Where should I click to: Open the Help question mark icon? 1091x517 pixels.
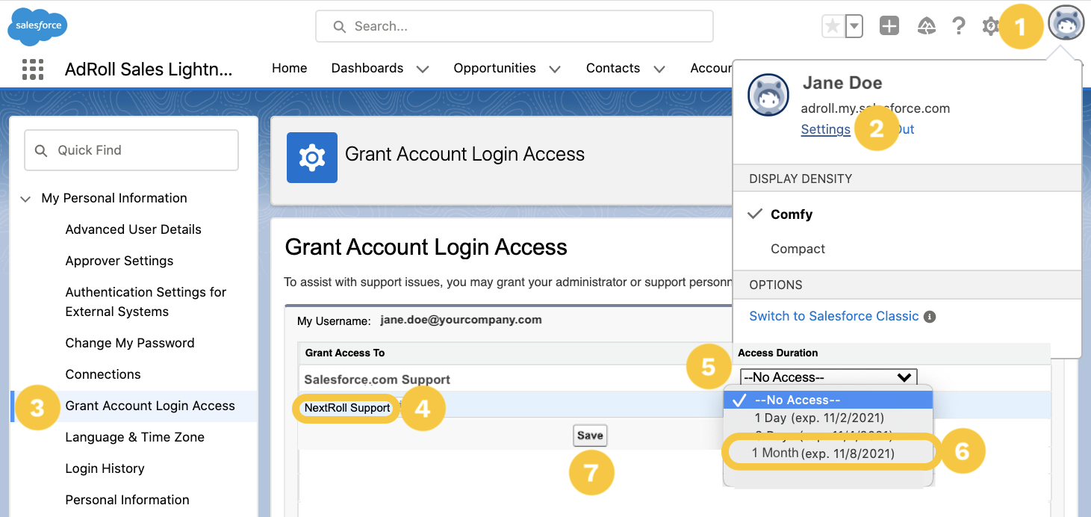pos(958,25)
